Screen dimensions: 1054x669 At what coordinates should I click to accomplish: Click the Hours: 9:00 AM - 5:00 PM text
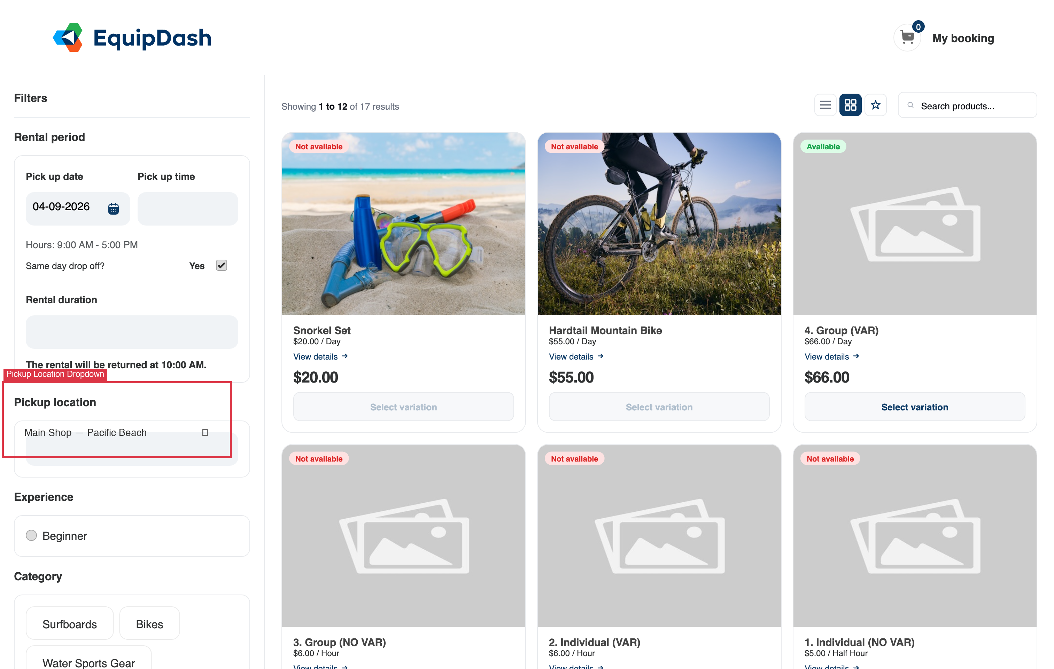point(82,245)
